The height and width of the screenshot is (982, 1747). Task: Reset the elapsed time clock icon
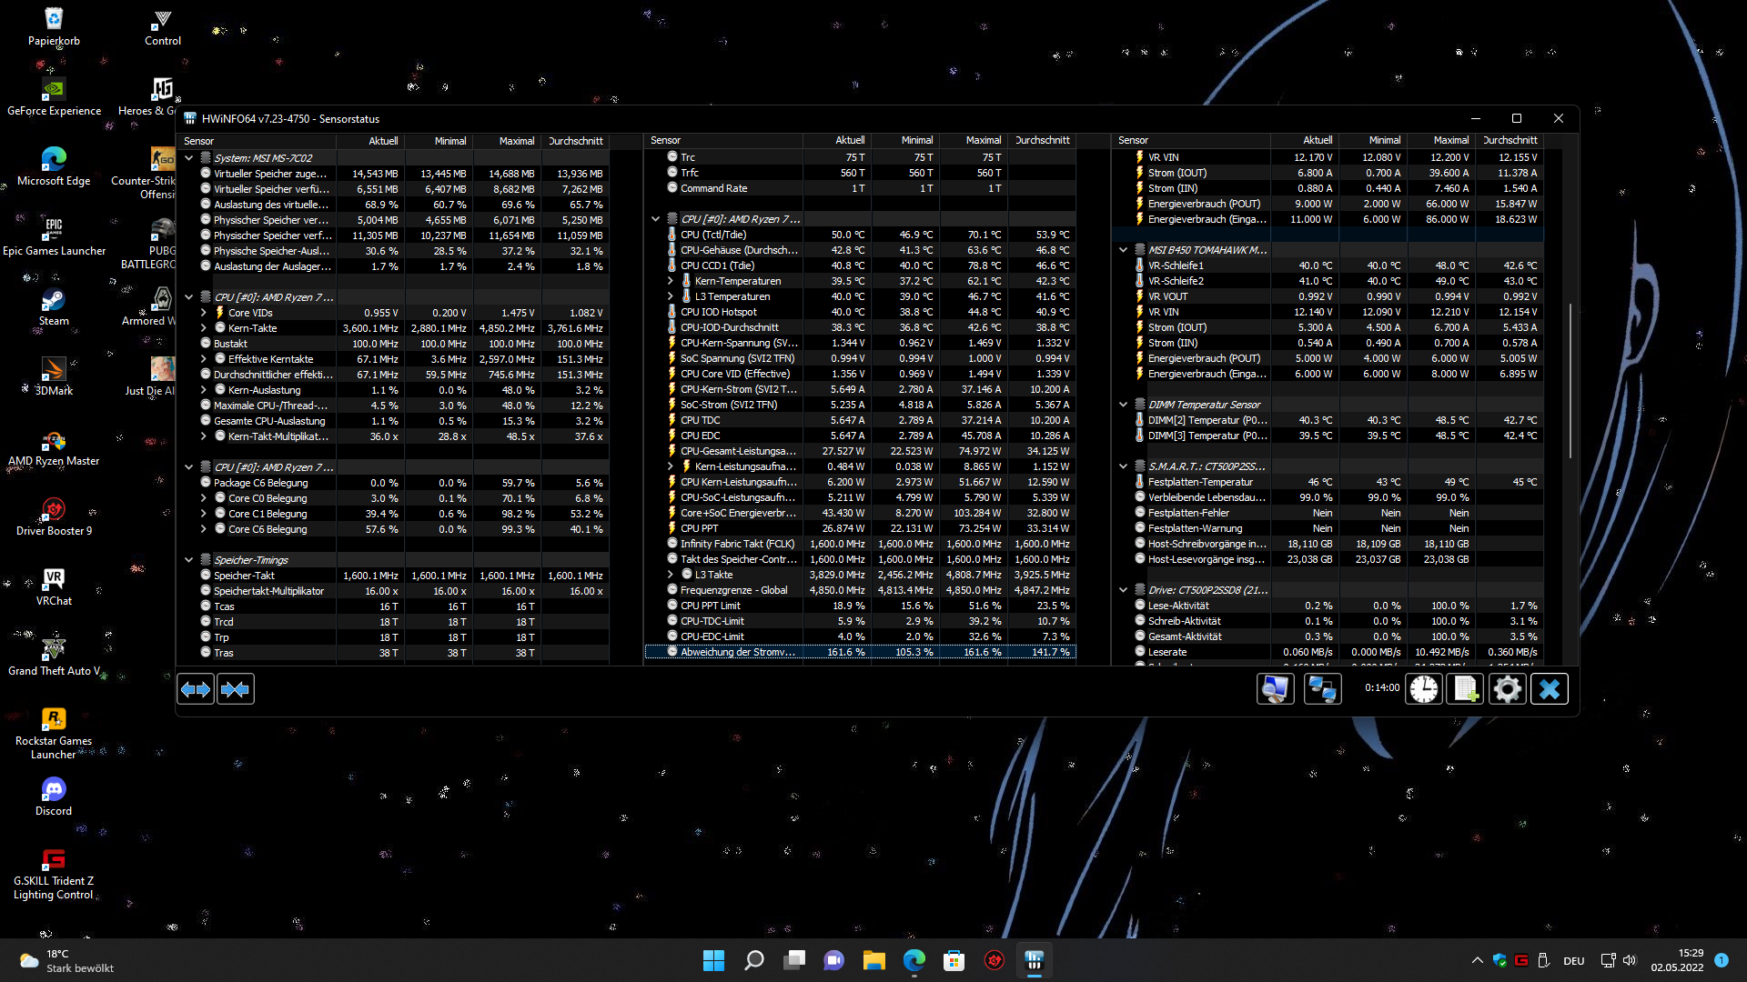coord(1424,689)
